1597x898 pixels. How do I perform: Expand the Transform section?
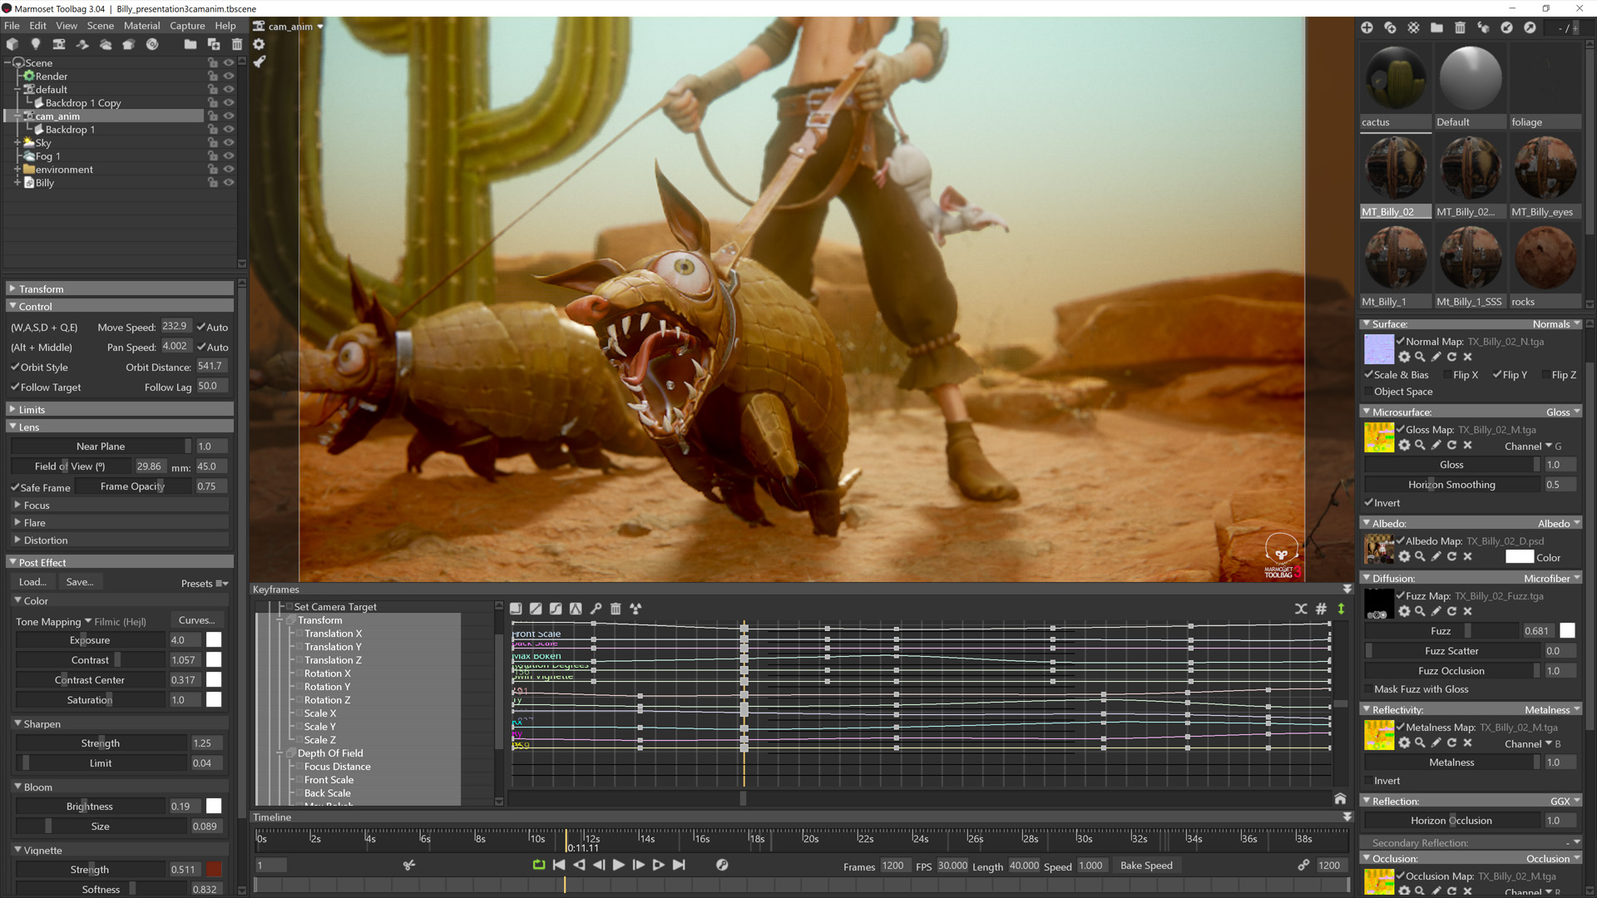click(120, 289)
